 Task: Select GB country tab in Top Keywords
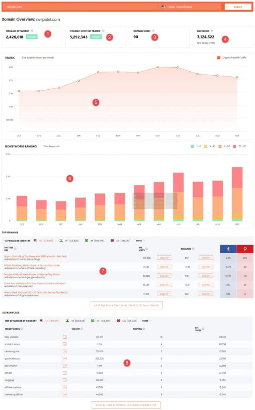pyautogui.click(x=126, y=321)
